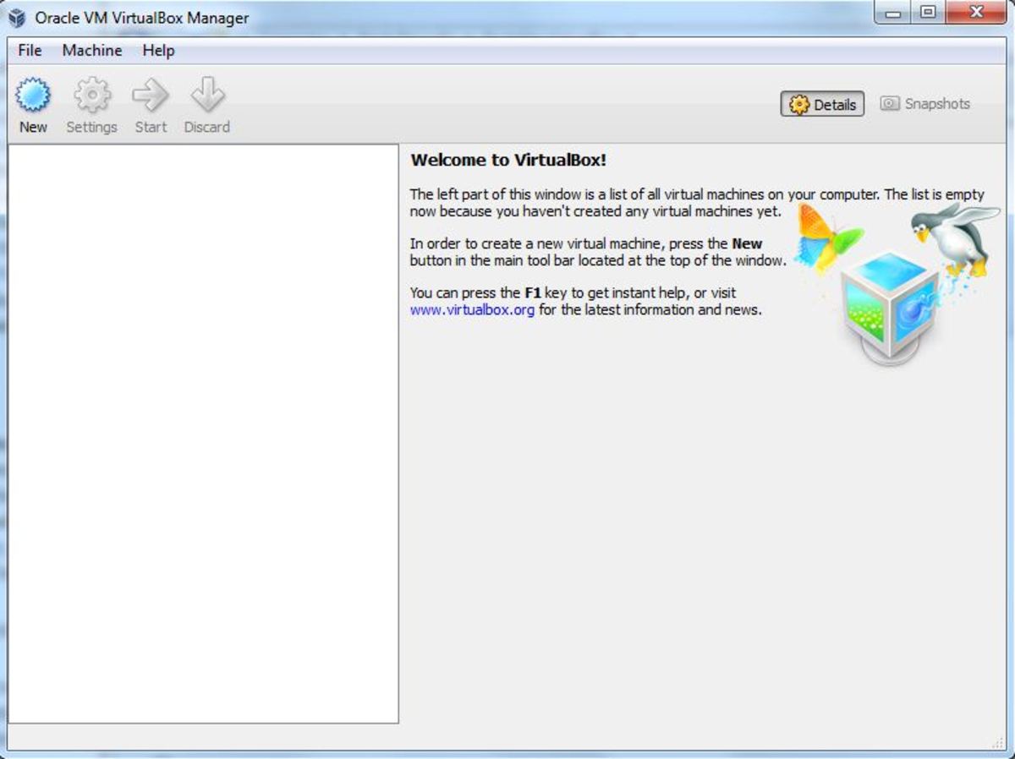Click the VirtualBox cube icon in the title bar
Image resolution: width=1015 pixels, height=759 pixels.
(19, 16)
